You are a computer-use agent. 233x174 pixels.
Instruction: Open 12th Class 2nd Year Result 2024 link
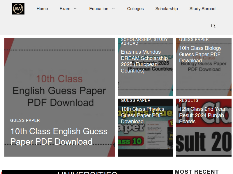coord(202,115)
